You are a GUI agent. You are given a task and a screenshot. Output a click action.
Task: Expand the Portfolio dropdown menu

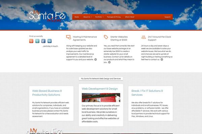tap(99, 17)
